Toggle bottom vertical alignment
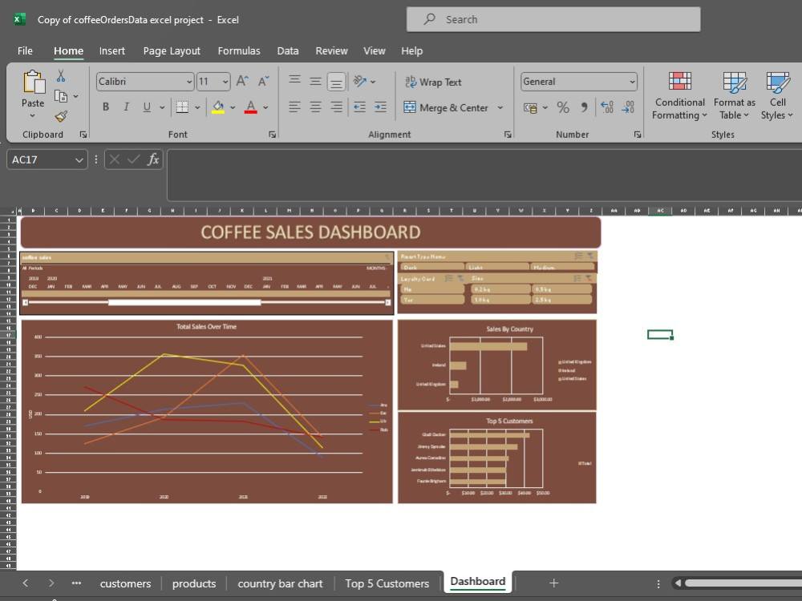 (336, 82)
